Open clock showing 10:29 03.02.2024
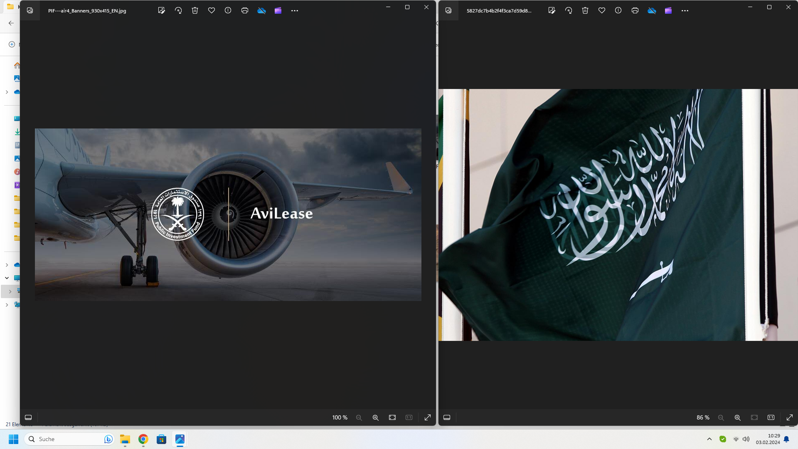The image size is (798, 449). (768, 439)
